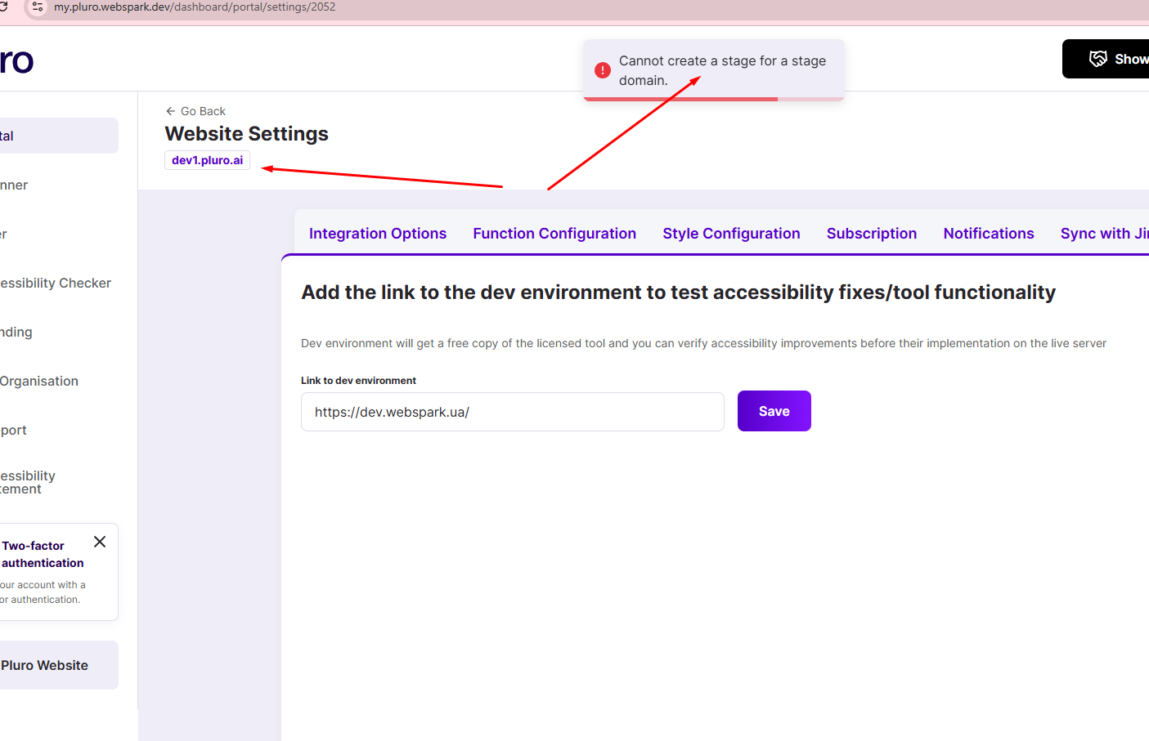
Task: Click the handshake icon on the Show button
Action: (1097, 59)
